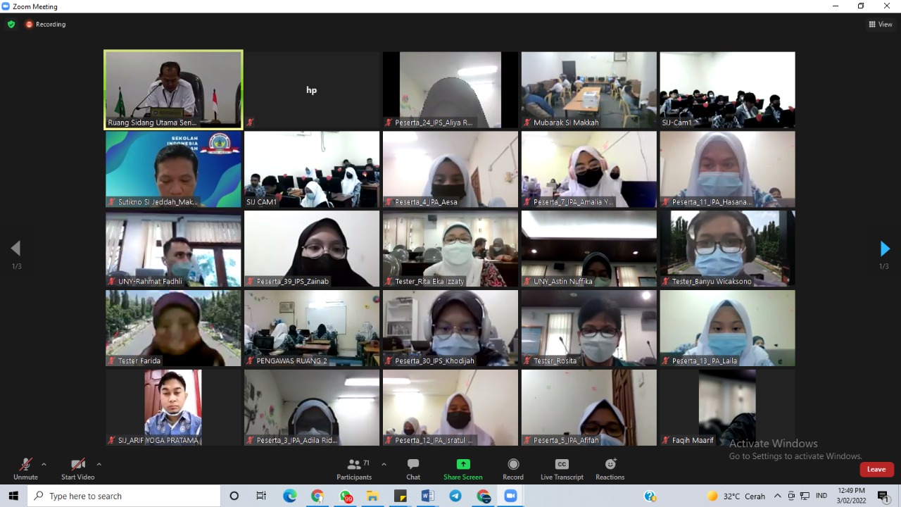Click the green encryption shield icon

coord(11,24)
